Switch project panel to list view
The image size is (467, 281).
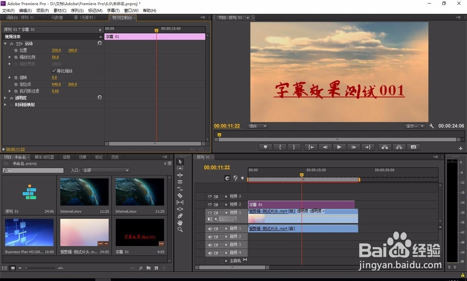click(5, 268)
